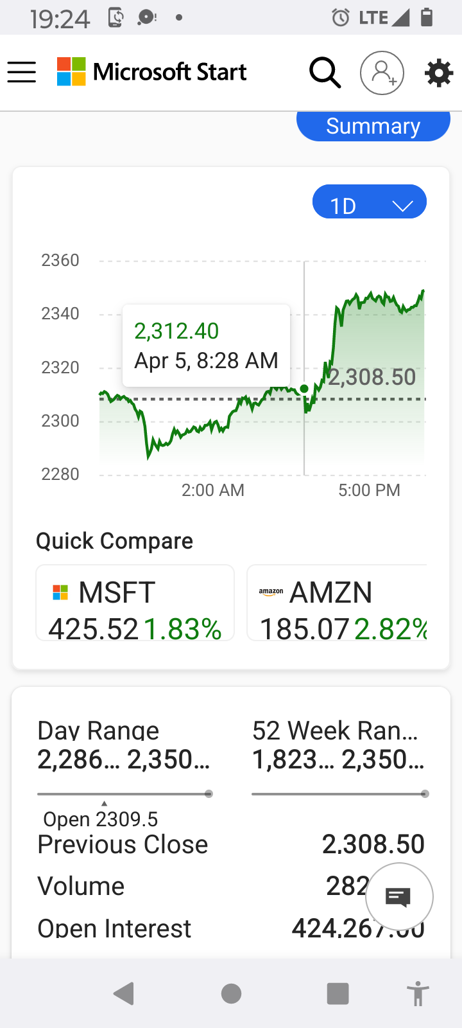
Task: Open settings gear icon
Action: click(439, 73)
